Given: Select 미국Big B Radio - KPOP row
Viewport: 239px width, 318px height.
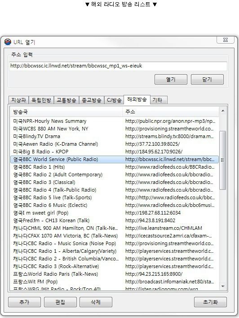Looking at the screenshot, I should pos(115,152).
